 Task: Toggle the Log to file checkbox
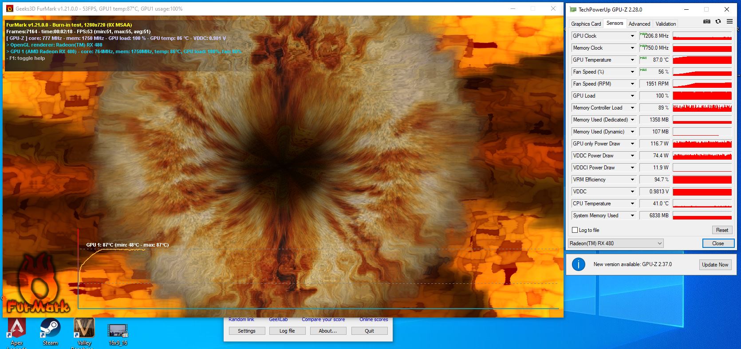(575, 230)
